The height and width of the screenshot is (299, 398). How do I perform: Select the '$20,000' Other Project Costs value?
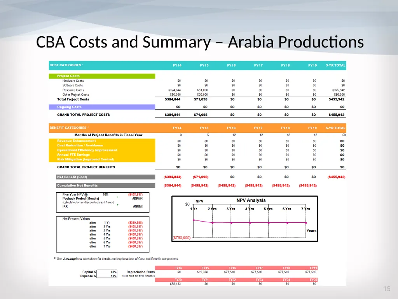click(202, 95)
